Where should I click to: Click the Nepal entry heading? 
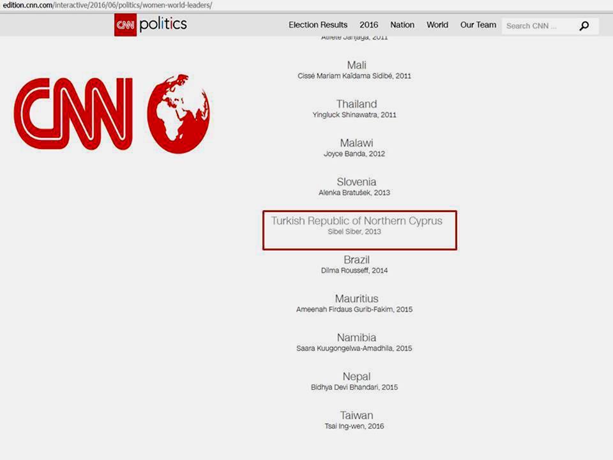[356, 377]
